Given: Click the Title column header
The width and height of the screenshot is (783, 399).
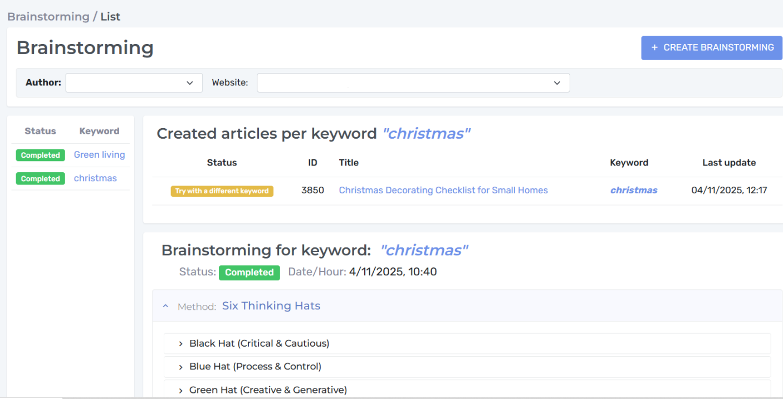Looking at the screenshot, I should (349, 163).
